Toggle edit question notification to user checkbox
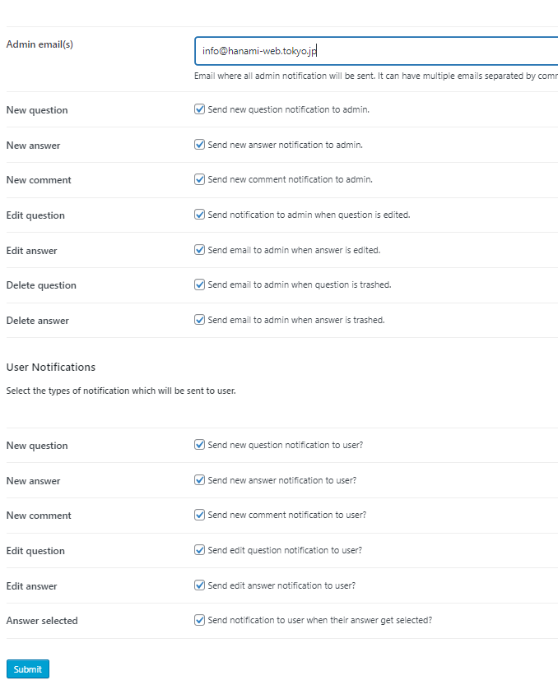This screenshot has height=680, width=558. tap(200, 550)
